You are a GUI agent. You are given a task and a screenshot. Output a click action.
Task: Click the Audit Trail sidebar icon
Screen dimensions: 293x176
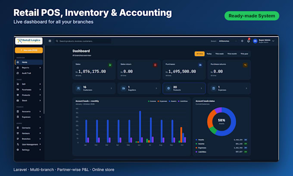pos(18,73)
